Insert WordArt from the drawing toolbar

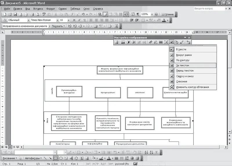point(71,158)
